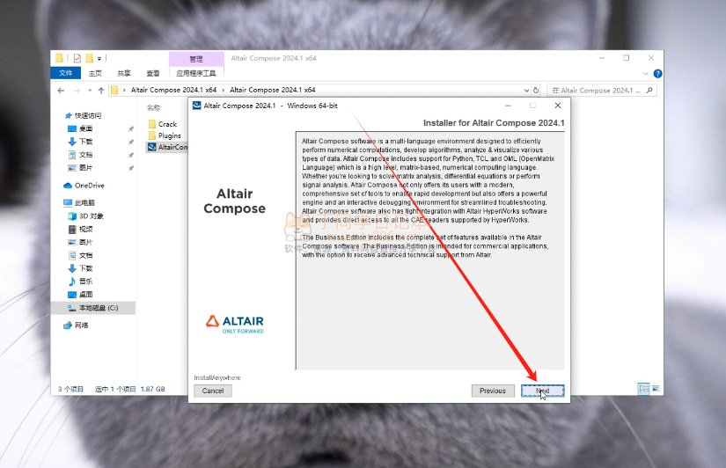726x468 pixels.
Task: Select 本地磁盘 (C:) drive
Action: click(93, 308)
